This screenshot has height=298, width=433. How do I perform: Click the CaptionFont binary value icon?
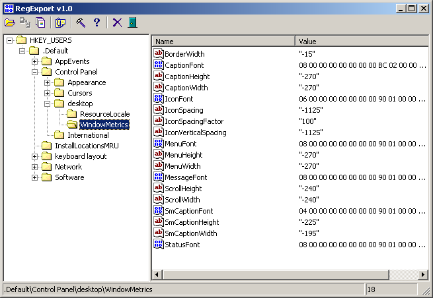pyautogui.click(x=159, y=65)
